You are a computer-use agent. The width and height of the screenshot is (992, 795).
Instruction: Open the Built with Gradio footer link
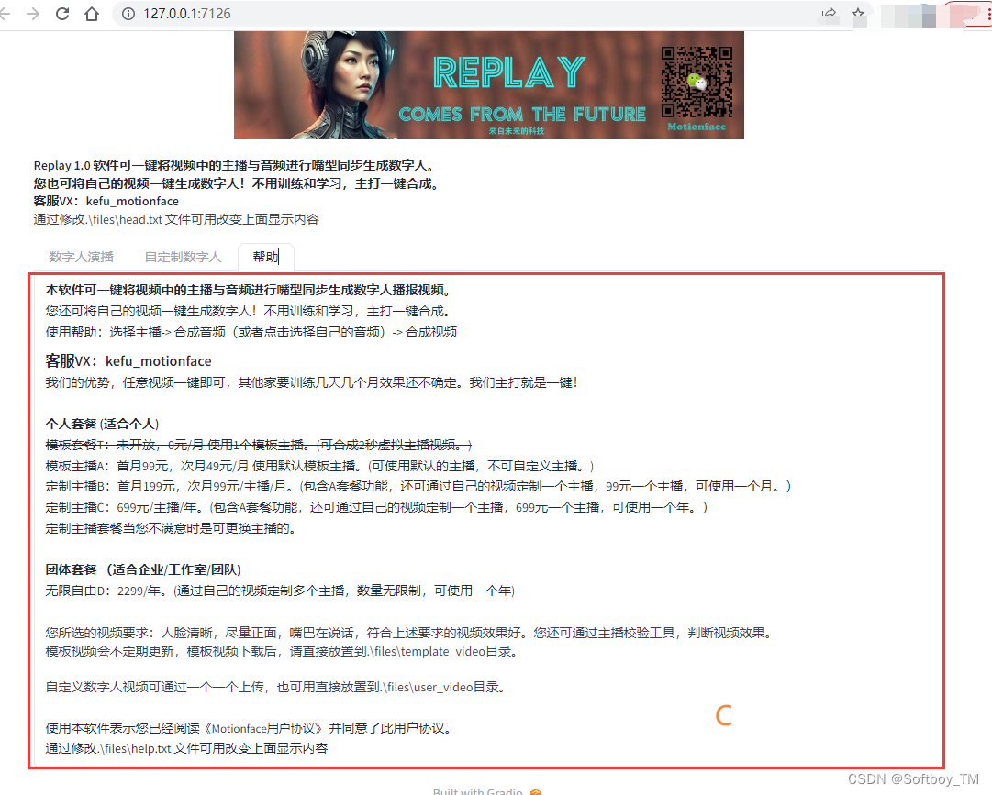(487, 791)
